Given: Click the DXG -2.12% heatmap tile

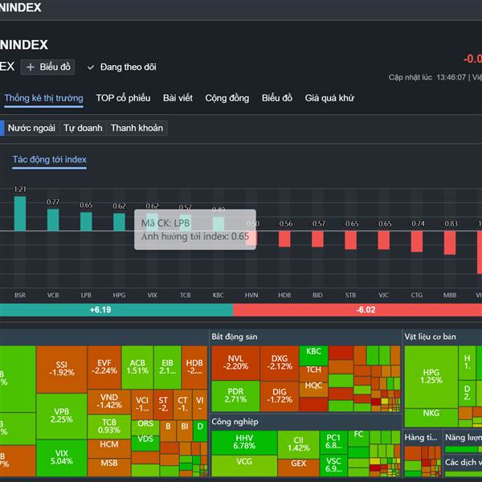Looking at the screenshot, I should [x=280, y=363].
